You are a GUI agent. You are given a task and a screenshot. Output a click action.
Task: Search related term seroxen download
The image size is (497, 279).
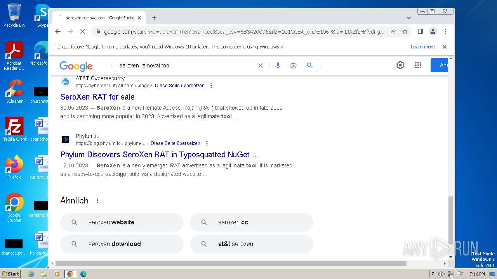(x=122, y=244)
